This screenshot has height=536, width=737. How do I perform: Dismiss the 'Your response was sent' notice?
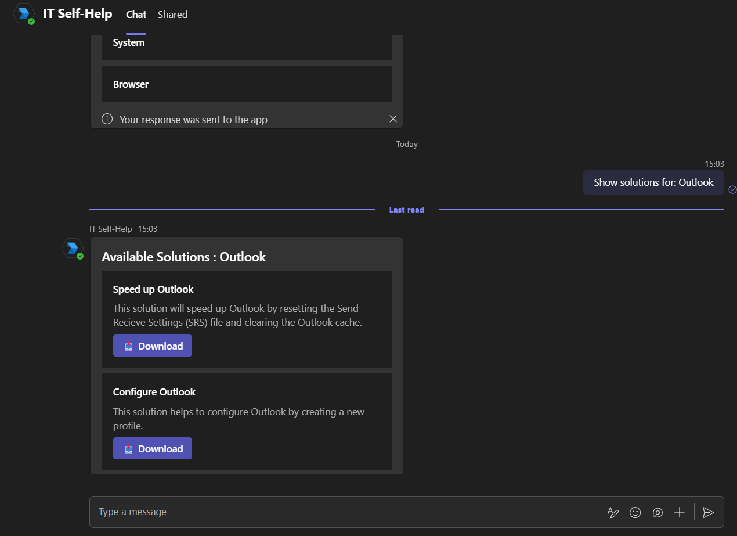point(393,119)
